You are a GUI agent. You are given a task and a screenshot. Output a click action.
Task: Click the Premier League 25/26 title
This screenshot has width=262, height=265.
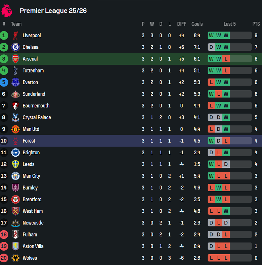click(x=53, y=10)
